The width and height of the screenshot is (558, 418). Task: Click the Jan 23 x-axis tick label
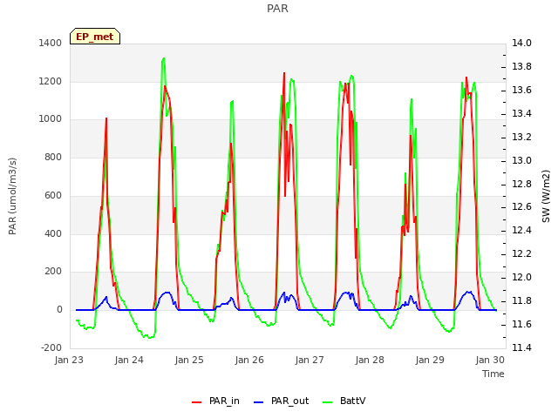[69, 360]
